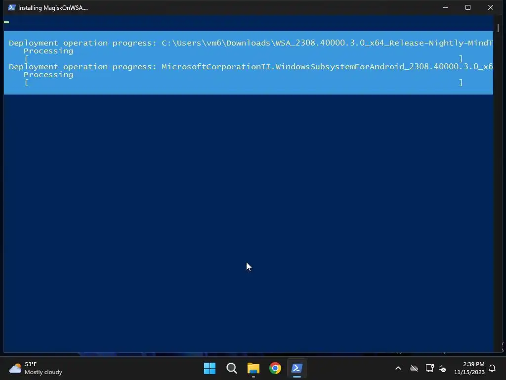Open the network status tray icon
The image size is (506, 380).
tap(429, 368)
